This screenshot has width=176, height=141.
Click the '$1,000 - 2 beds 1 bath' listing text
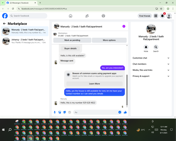pyautogui.click(x=73, y=36)
